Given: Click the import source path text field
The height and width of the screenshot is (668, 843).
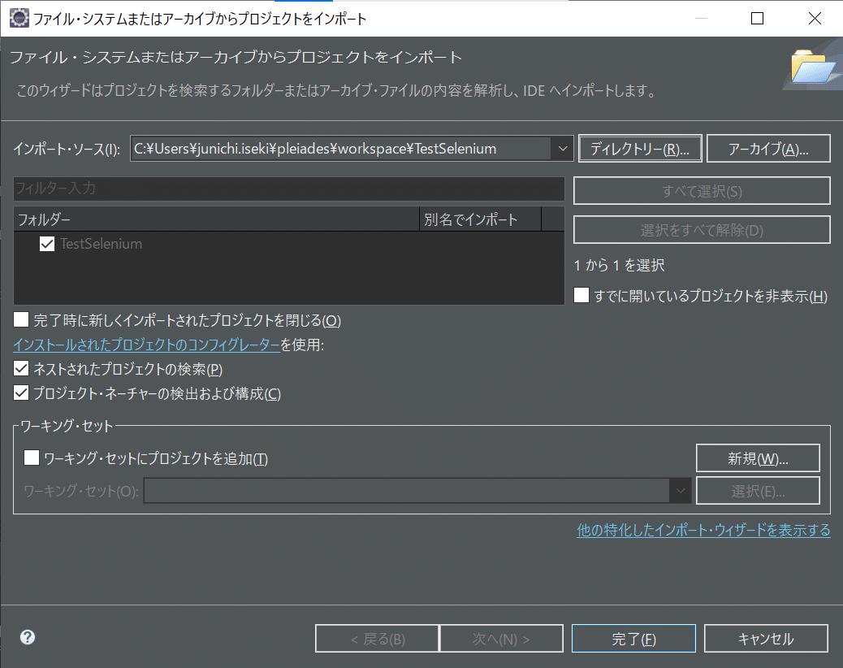Looking at the screenshot, I should click(341, 149).
